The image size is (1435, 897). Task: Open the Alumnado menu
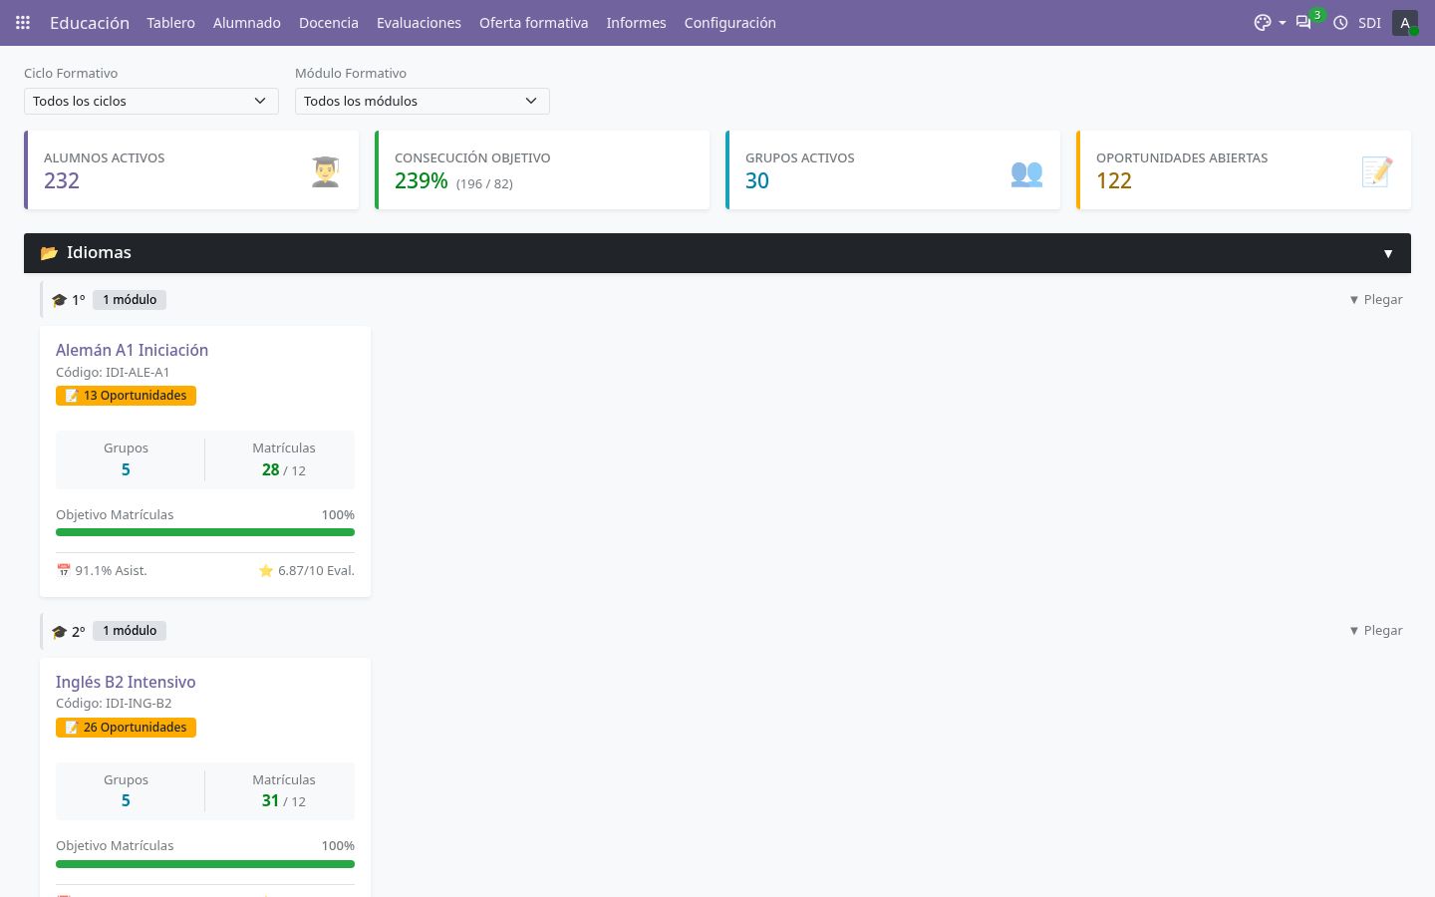[x=247, y=23]
